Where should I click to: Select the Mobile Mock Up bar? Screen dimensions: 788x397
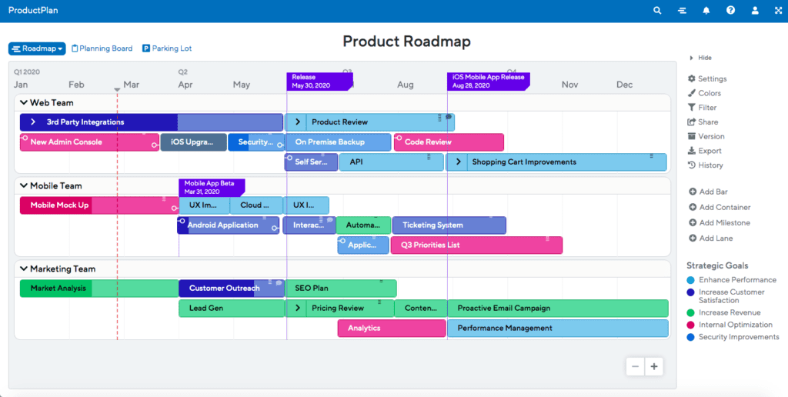pos(99,205)
